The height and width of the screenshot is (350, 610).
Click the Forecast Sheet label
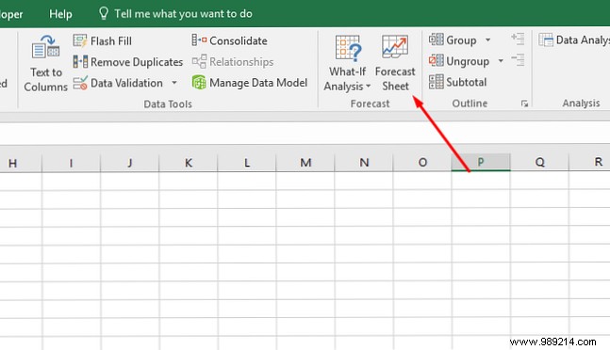tap(395, 79)
